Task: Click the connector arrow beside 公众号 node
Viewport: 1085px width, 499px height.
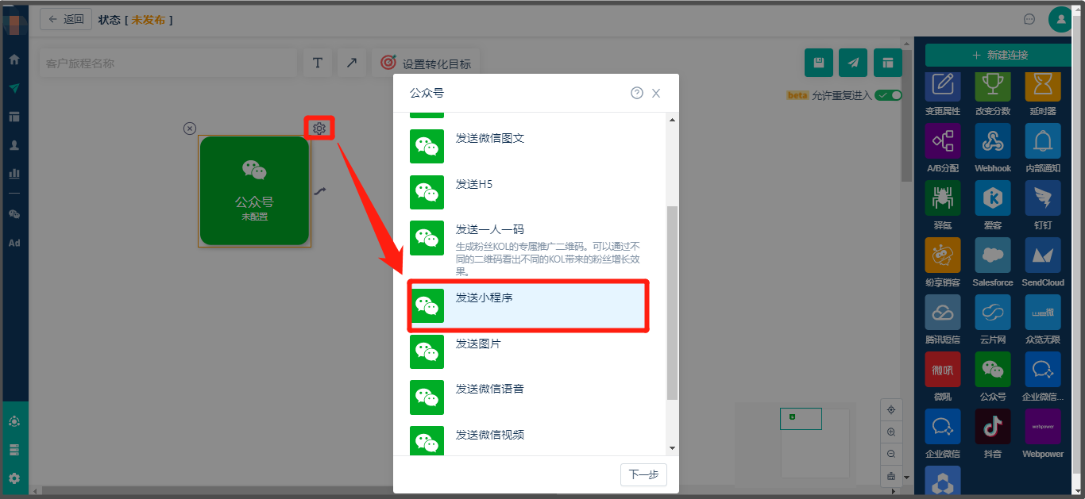Action: (319, 190)
